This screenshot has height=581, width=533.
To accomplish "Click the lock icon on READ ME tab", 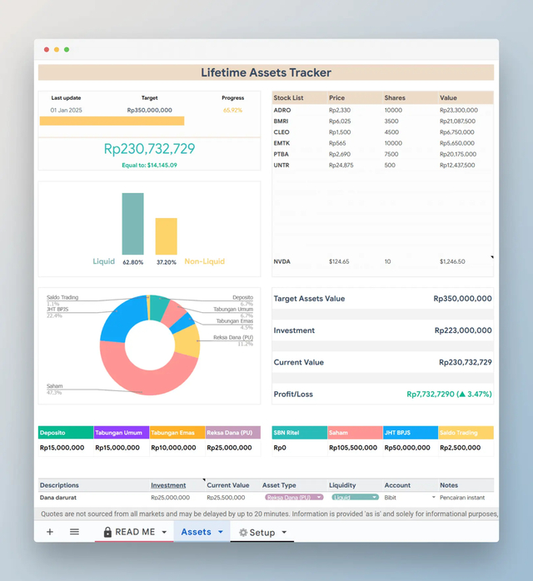I will point(107,532).
